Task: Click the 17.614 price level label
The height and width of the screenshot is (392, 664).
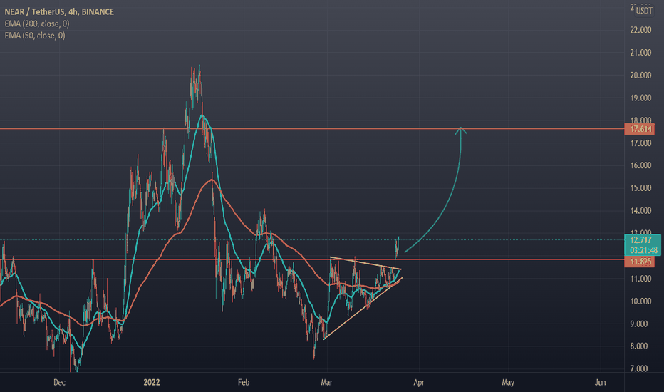Action: tap(640, 129)
